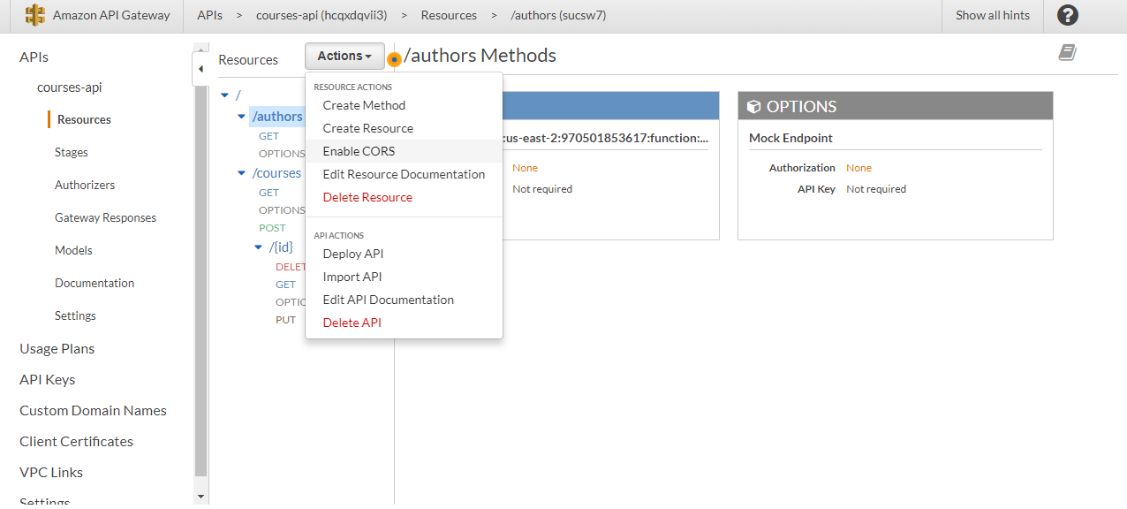The image size is (1127, 509).
Task: Open APIs in the left sidebar
Action: (34, 57)
